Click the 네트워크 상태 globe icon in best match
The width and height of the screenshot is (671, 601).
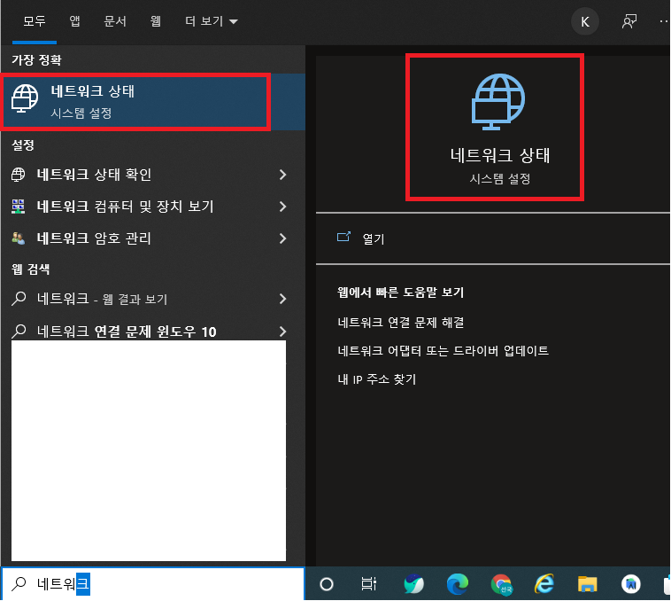tap(25, 98)
